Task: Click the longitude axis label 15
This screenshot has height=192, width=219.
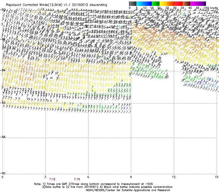Action: [x=217, y=177]
